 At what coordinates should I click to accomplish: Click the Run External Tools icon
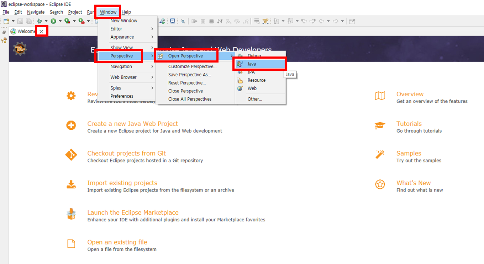click(81, 21)
